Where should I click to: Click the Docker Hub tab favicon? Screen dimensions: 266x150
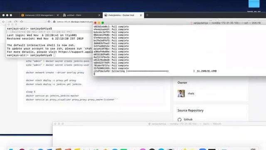(106, 15)
